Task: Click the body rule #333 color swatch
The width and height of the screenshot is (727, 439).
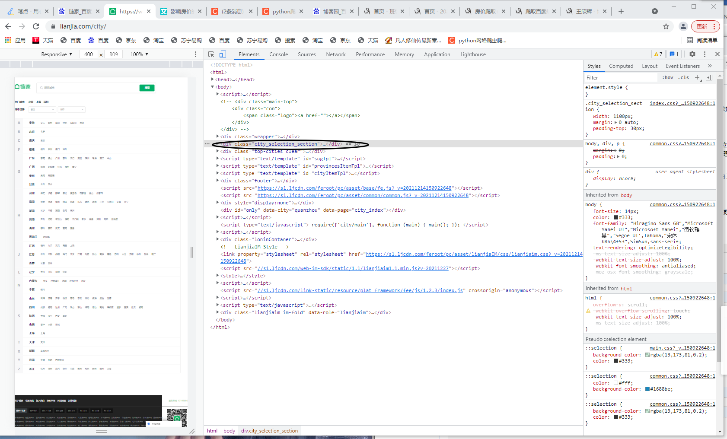Action: click(x=616, y=217)
